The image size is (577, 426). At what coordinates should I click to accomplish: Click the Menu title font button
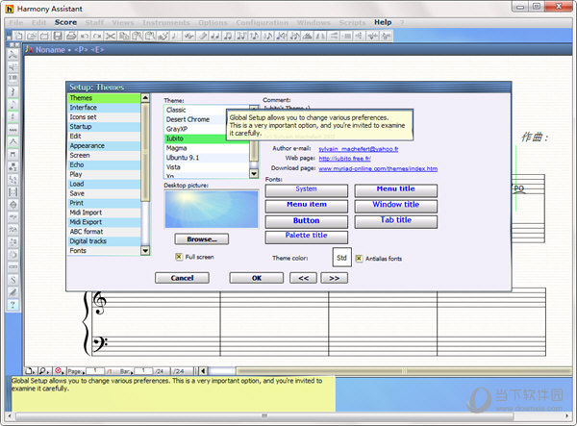coord(396,190)
